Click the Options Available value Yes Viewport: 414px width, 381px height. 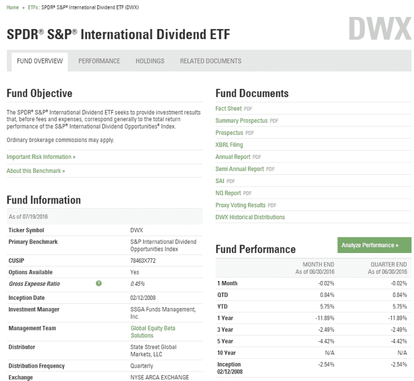coord(134,272)
